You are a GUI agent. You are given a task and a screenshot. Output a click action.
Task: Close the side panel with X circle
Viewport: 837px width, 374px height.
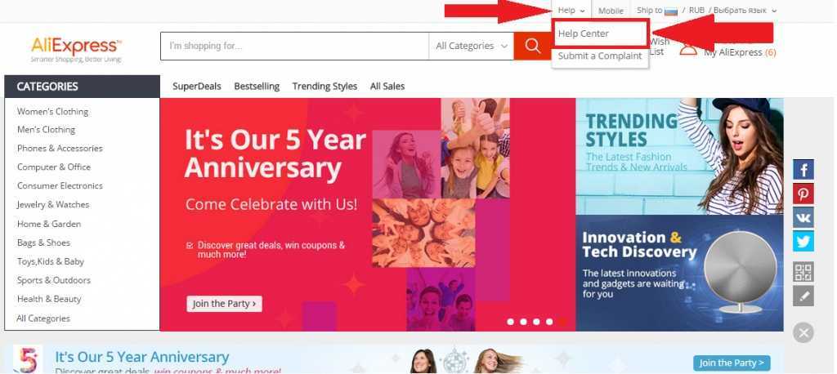click(803, 333)
